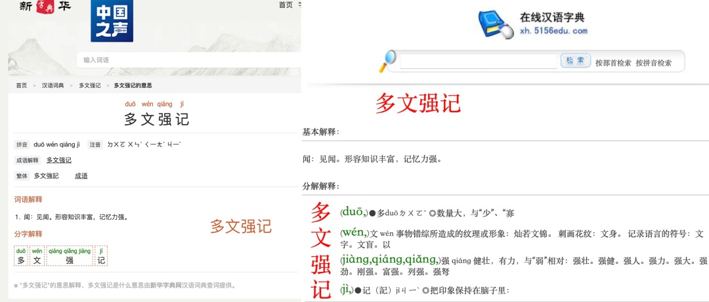Screen dimensions: 709x302
Task: Click the blue dictionary book logo
Action: (496, 25)
